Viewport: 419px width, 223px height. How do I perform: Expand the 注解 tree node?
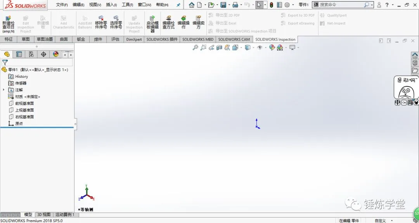click(x=4, y=90)
